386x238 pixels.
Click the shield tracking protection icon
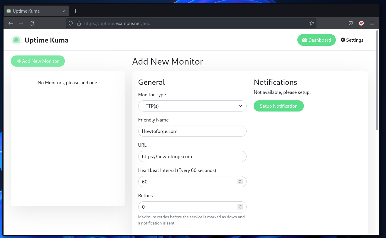[70, 23]
